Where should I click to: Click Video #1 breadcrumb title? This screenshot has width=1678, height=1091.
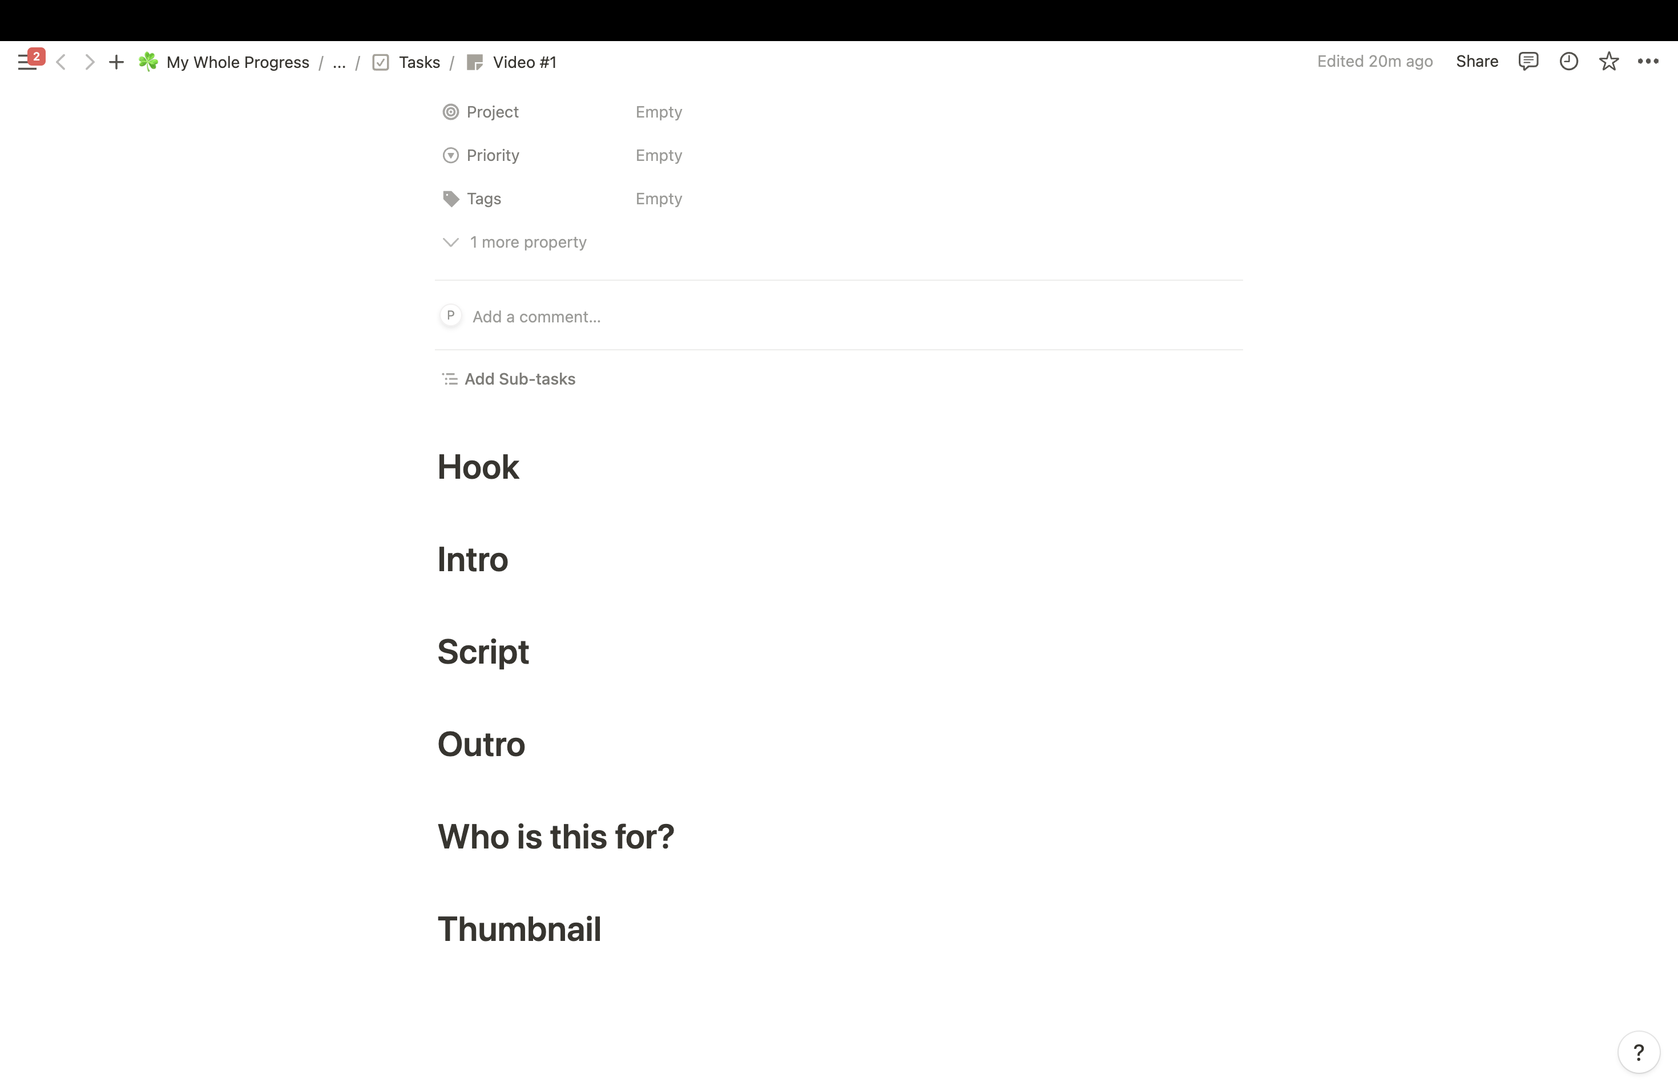click(x=525, y=63)
